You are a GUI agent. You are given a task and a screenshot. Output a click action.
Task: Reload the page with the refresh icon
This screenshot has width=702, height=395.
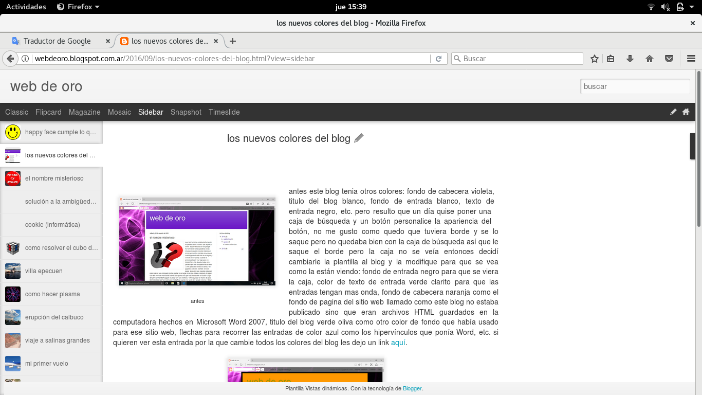pyautogui.click(x=438, y=59)
